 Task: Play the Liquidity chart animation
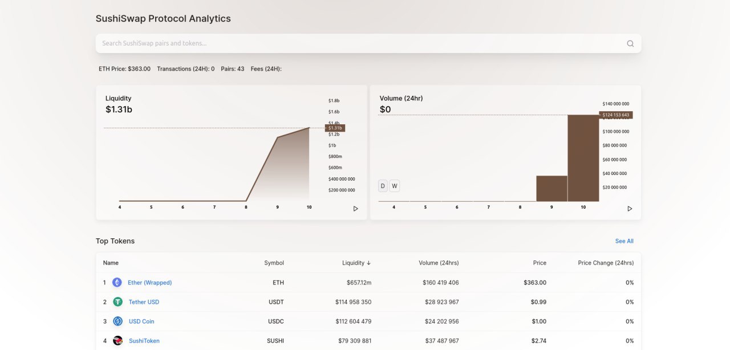[x=356, y=209]
